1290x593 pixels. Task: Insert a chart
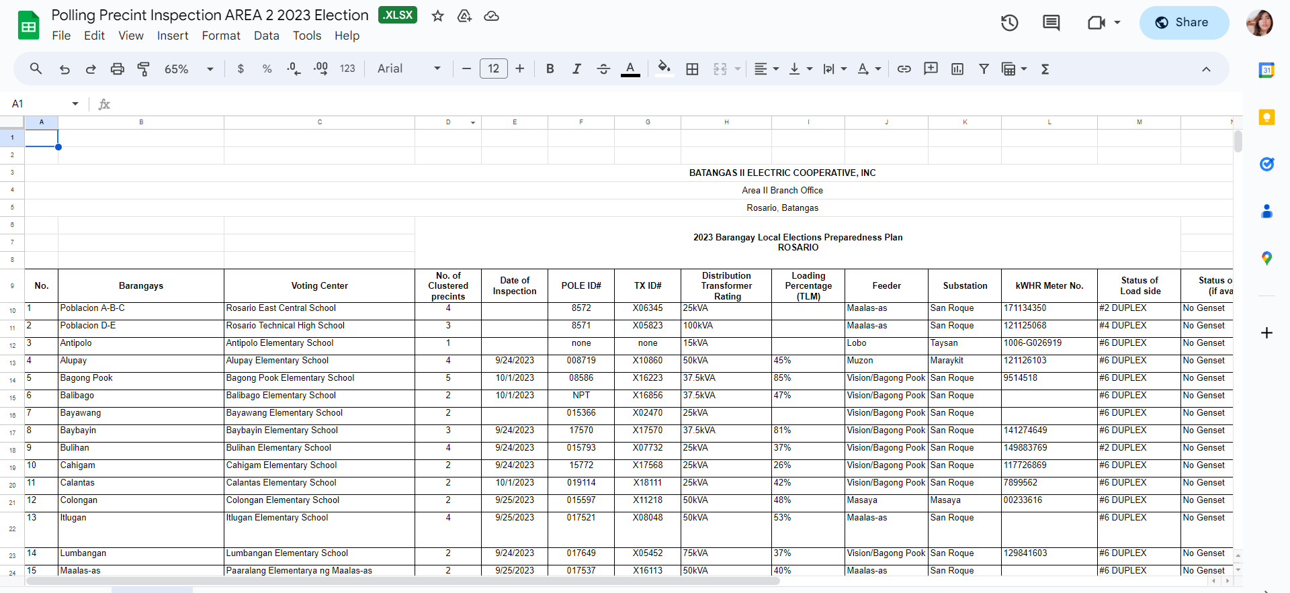(957, 69)
